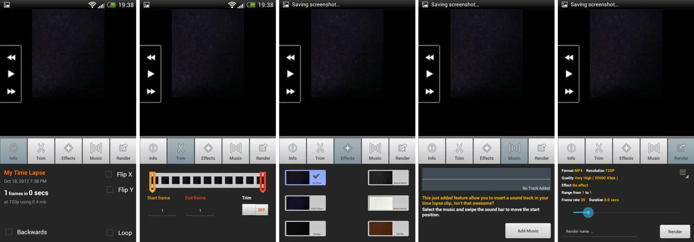Image resolution: width=694 pixels, height=242 pixels.
Task: Tap Quality Very High ( 20000 Kbps ) text
Action: pyautogui.click(x=589, y=178)
